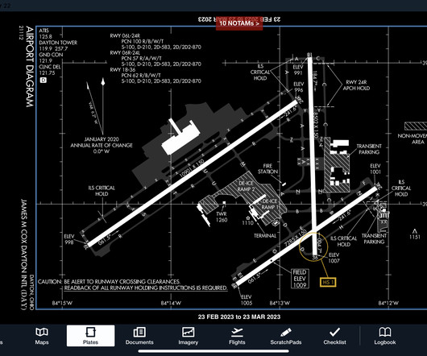Open the Maps tab icon

pyautogui.click(x=42, y=336)
